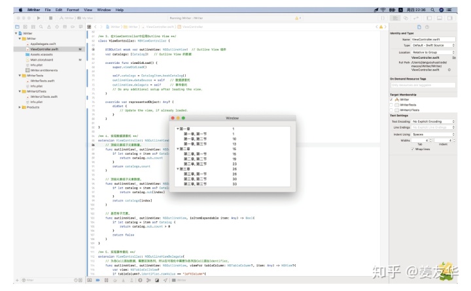Open the View menu
Image resolution: width=471 pixels, height=291 pixels.
pos(88,10)
